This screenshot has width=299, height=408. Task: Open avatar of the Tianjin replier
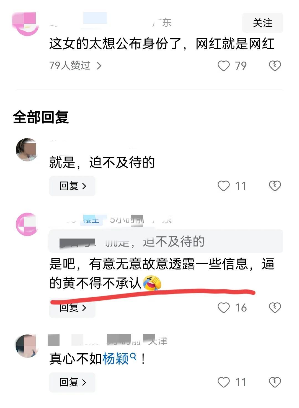click(x=26, y=346)
